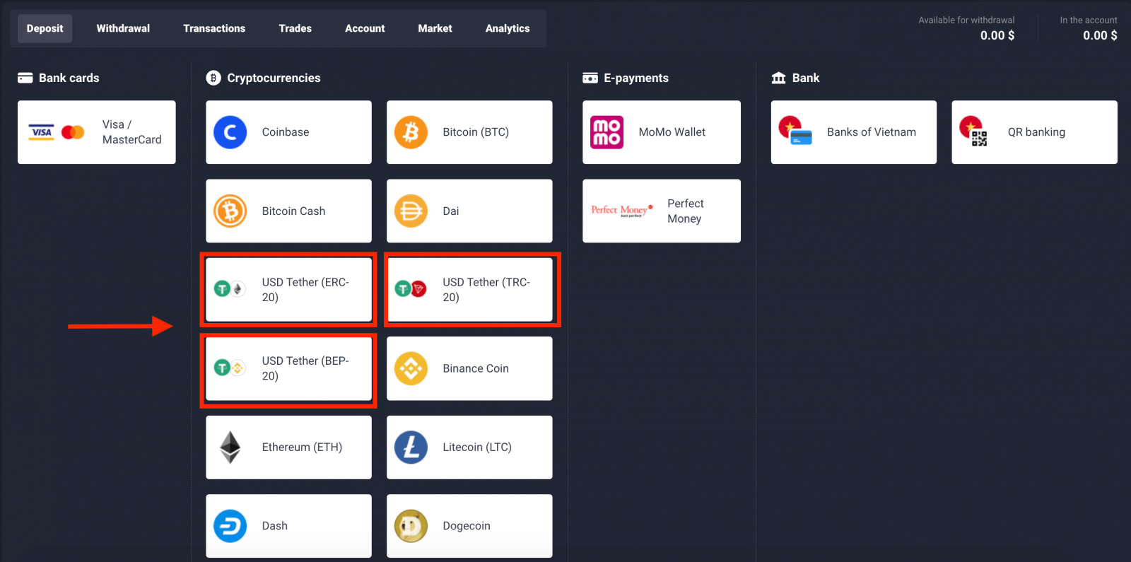This screenshot has width=1131, height=562.
Task: Click the Binance Coin logo icon
Action: coord(411,368)
